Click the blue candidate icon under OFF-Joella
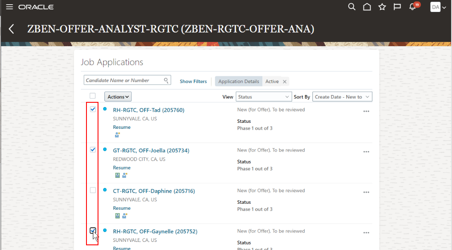Viewport: 452px width, 250px height. (x=125, y=175)
